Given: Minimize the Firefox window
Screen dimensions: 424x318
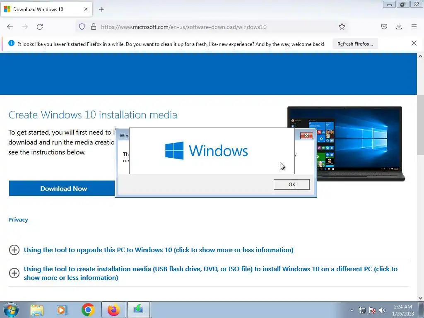Looking at the screenshot, I should click(389, 5).
